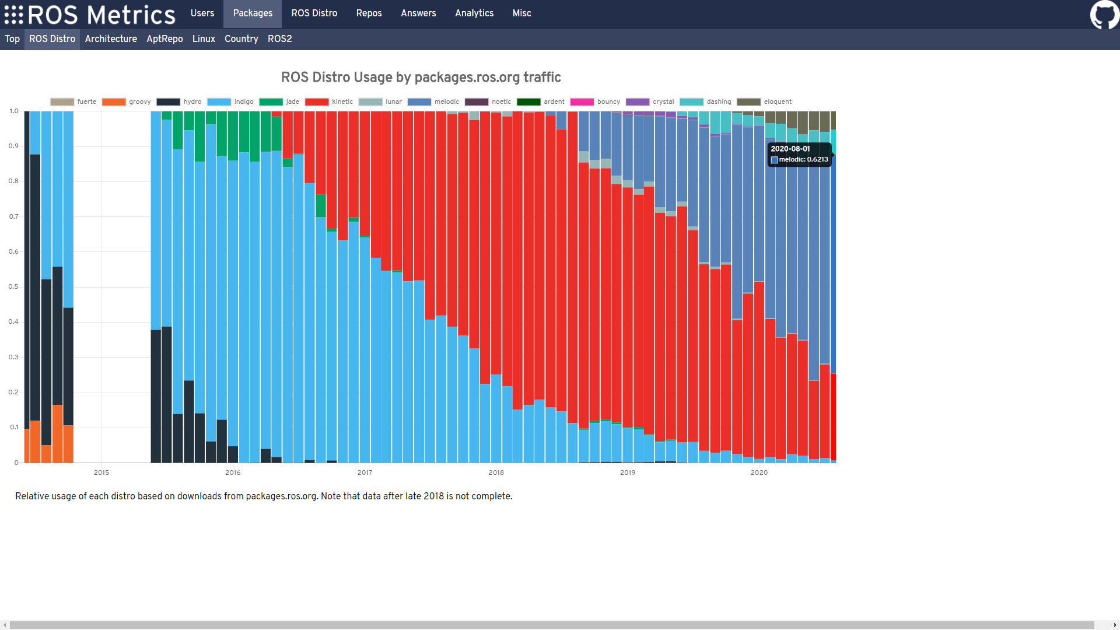This screenshot has width=1120, height=630.
Task: Go to the Country sub-page link
Action: pos(241,39)
